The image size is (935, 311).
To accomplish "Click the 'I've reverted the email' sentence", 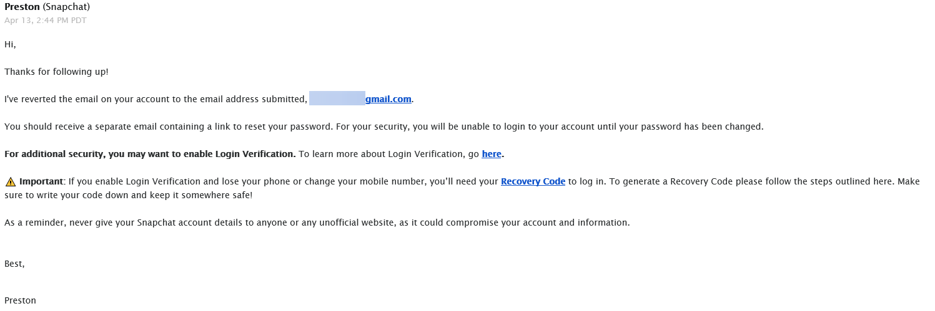I will 209,99.
